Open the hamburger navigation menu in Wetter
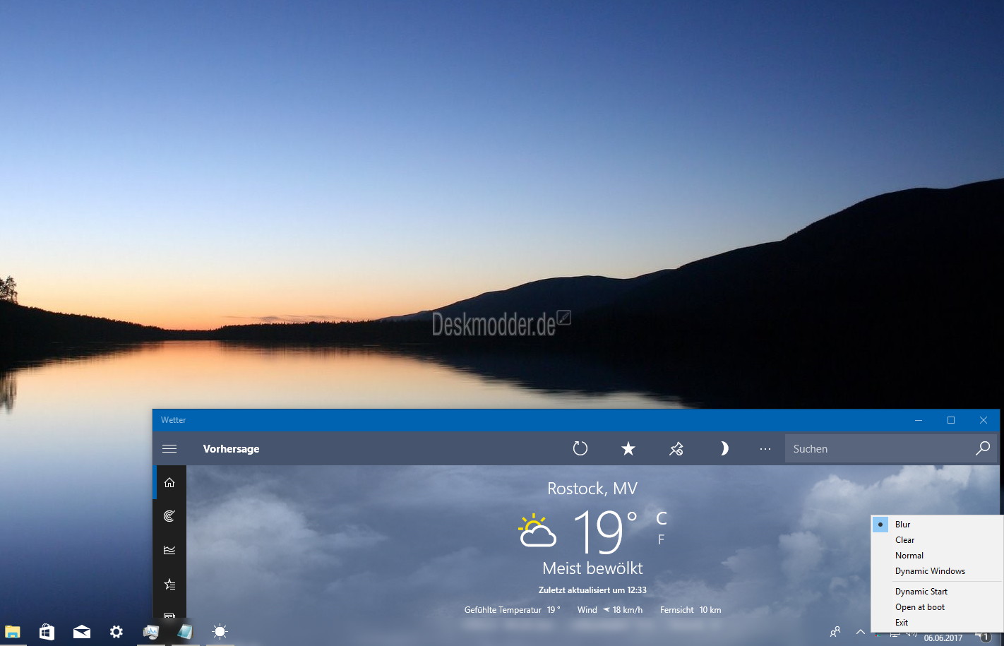The width and height of the screenshot is (1004, 646). (x=169, y=448)
